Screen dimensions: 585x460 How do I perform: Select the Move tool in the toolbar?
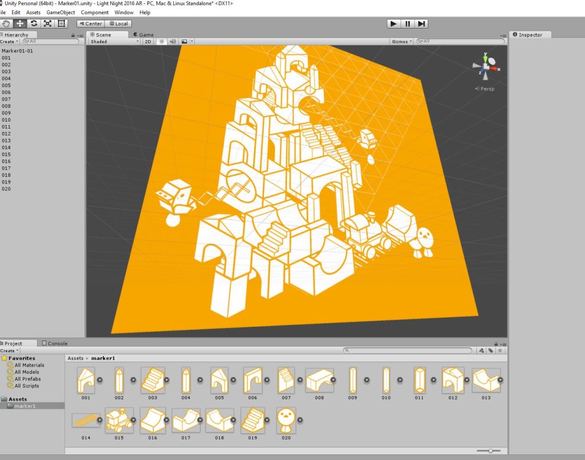[20, 23]
